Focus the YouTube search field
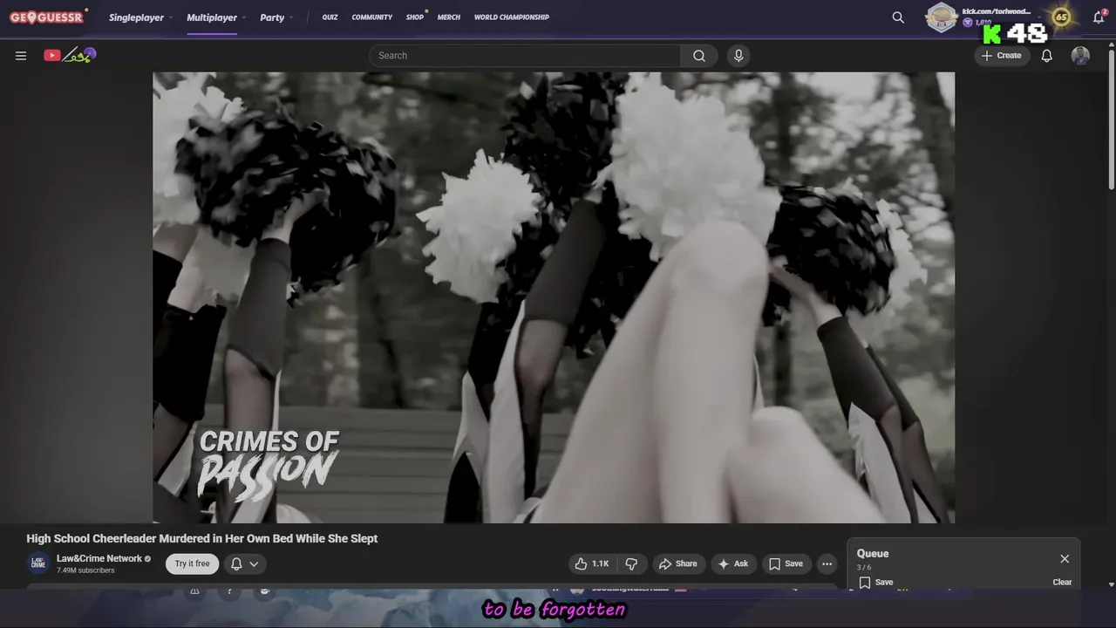 [x=525, y=55]
